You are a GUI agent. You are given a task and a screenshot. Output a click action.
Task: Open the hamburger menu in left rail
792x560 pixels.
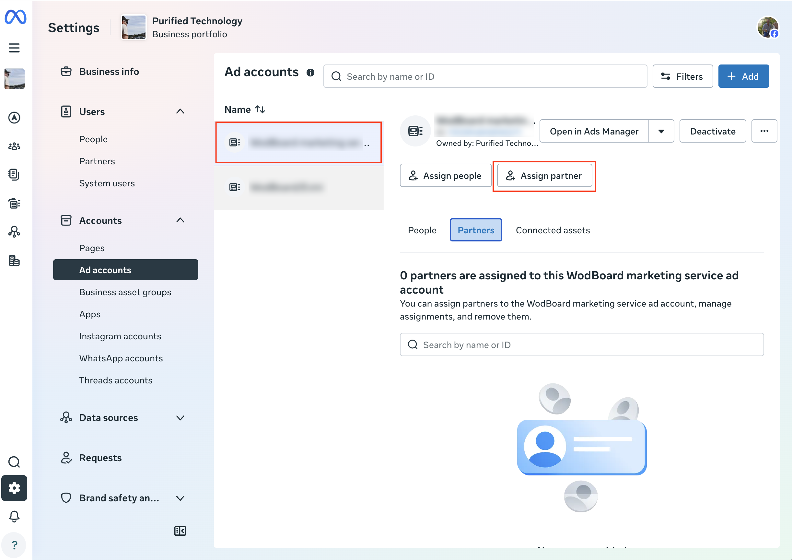point(14,48)
